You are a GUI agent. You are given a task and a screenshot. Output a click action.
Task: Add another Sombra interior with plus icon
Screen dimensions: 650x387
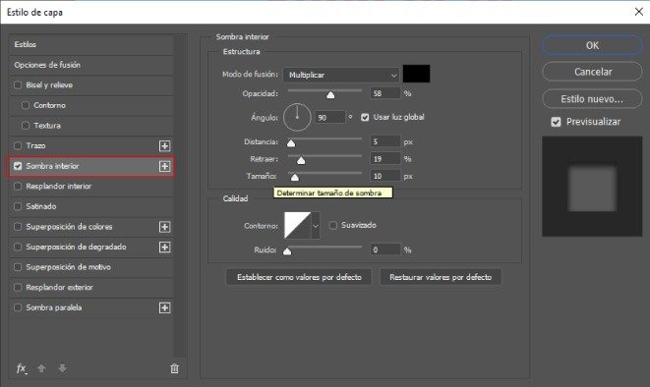tap(164, 166)
